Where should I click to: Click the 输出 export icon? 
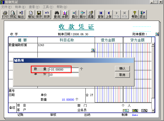coord(21,14)
